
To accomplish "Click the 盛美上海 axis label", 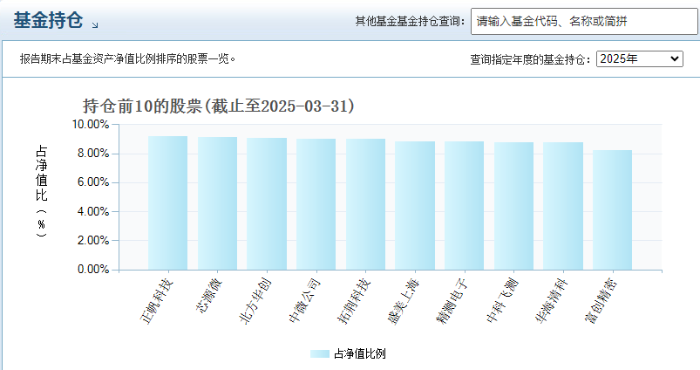I will 404,301.
